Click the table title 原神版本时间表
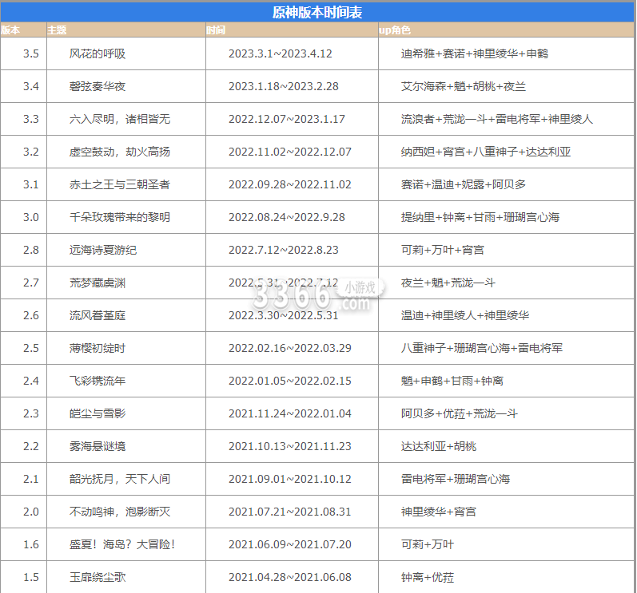Viewport: 637px width, 593px height. click(317, 12)
